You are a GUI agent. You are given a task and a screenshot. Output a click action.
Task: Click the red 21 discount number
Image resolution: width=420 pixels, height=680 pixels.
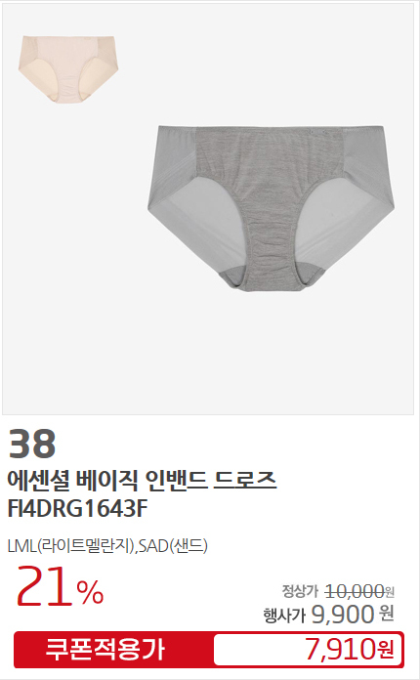(x=44, y=586)
